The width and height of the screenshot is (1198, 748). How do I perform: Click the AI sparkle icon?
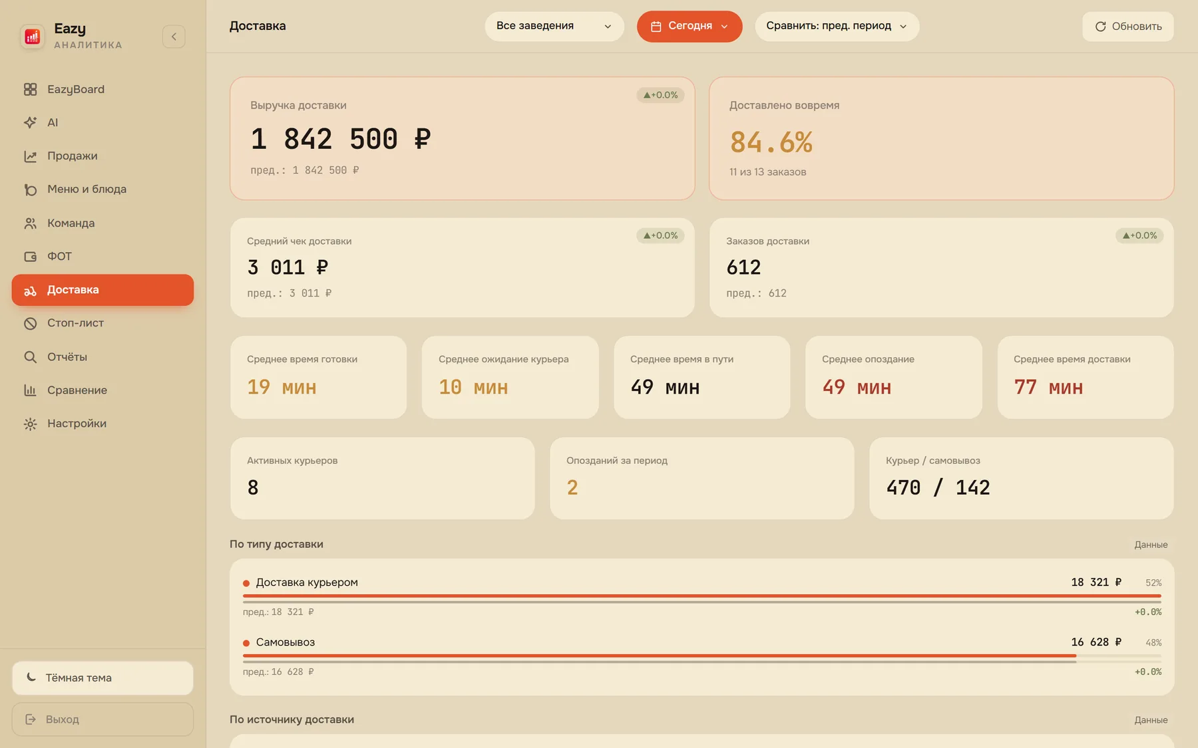click(x=30, y=122)
